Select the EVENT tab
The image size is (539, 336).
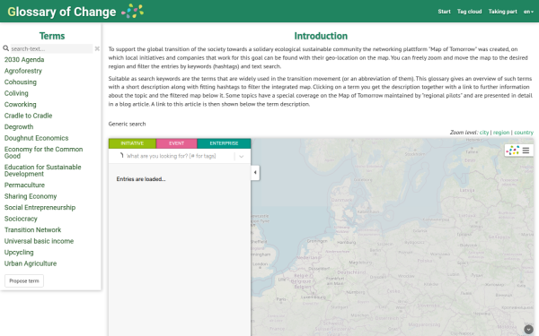point(176,143)
